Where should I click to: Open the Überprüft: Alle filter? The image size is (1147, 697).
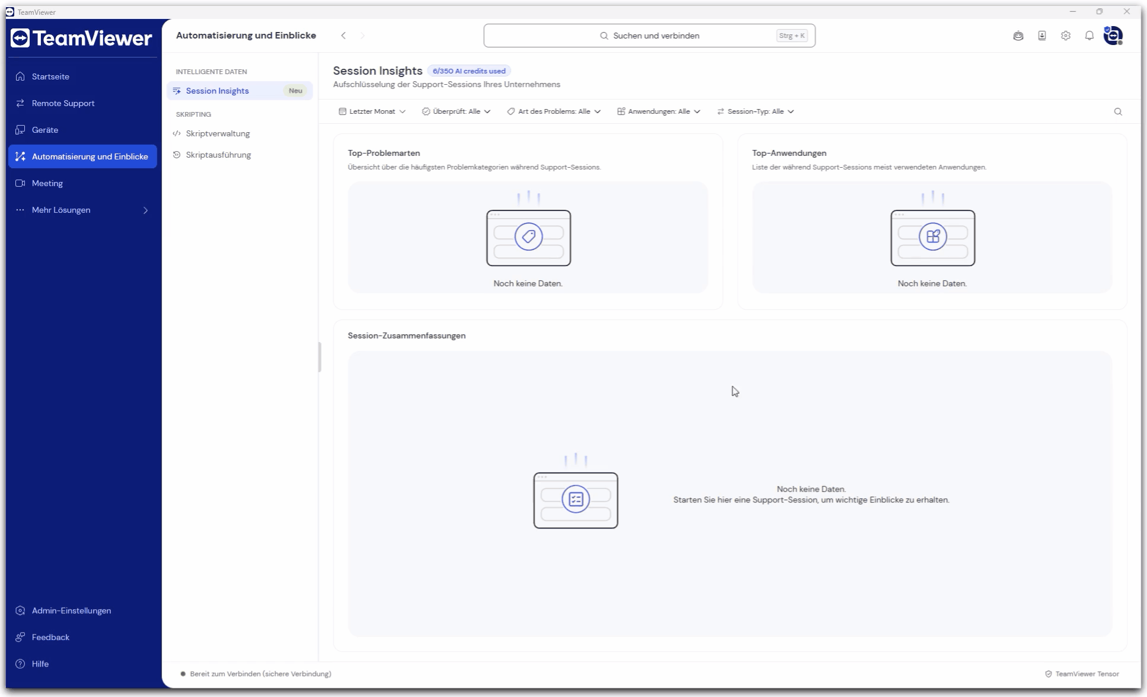pos(456,111)
